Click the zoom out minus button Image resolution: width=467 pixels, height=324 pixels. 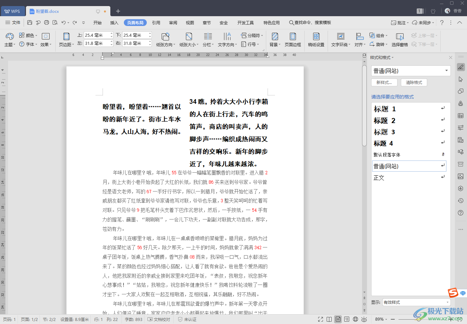tap(393, 319)
